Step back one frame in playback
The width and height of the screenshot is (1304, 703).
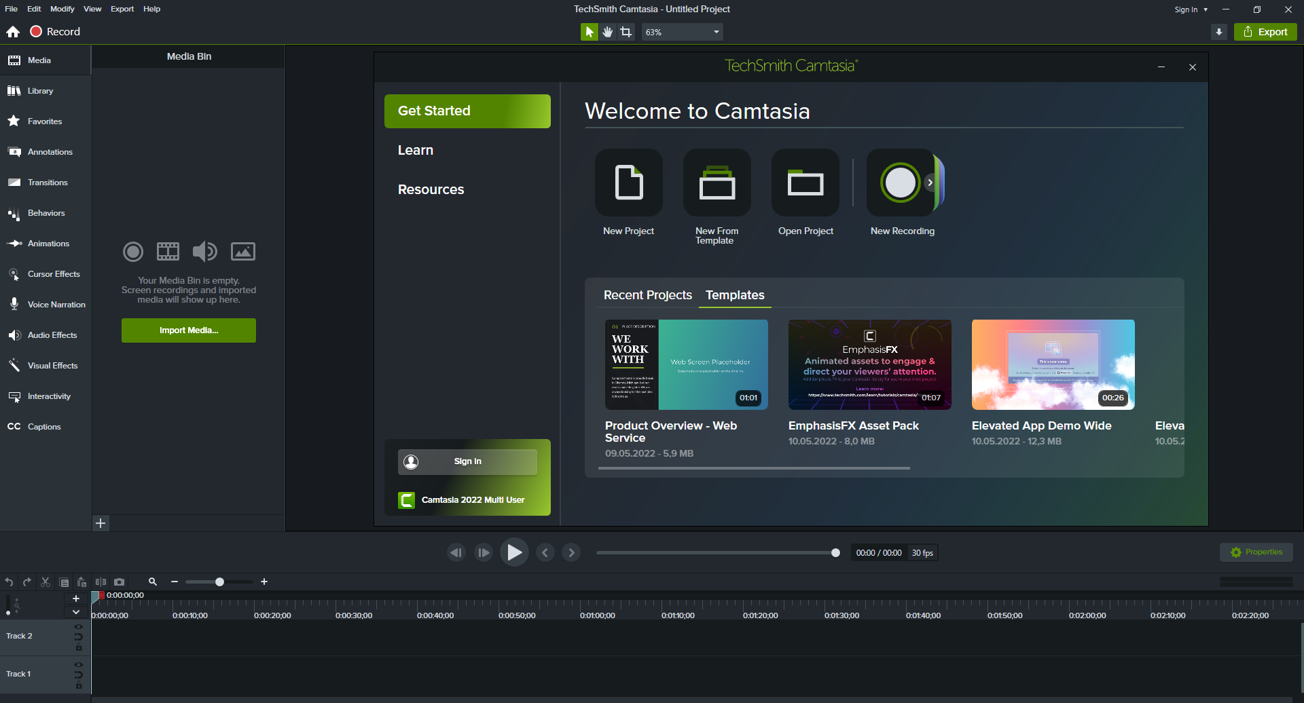[x=456, y=553]
